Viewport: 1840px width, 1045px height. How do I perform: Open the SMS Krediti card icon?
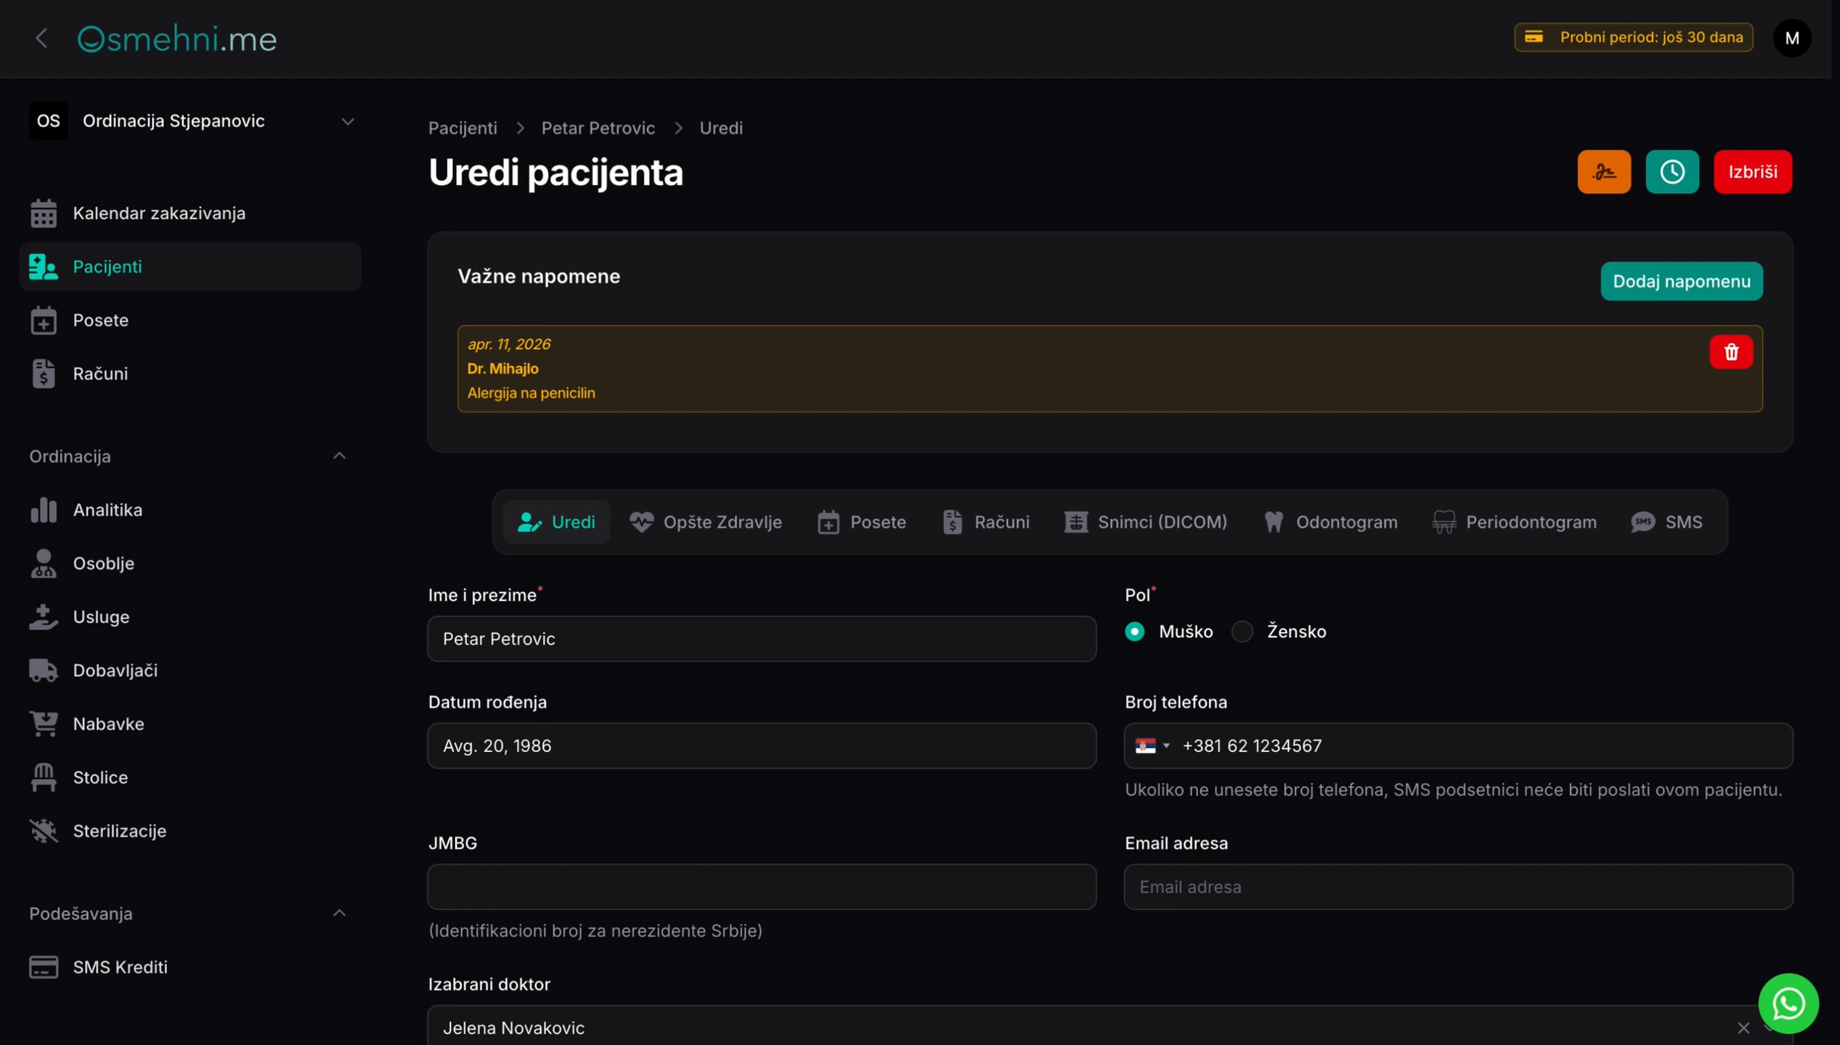pyautogui.click(x=44, y=967)
